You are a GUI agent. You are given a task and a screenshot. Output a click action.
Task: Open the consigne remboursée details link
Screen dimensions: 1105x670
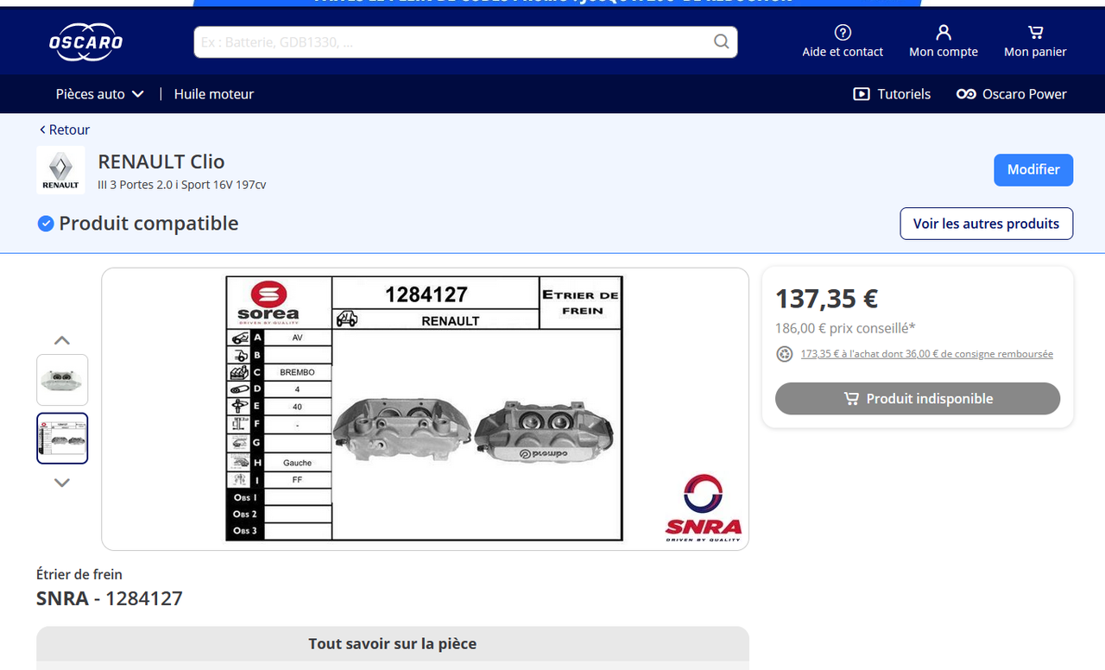pyautogui.click(x=926, y=354)
